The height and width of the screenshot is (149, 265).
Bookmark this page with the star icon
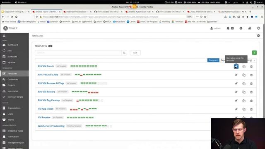tap(205, 17)
